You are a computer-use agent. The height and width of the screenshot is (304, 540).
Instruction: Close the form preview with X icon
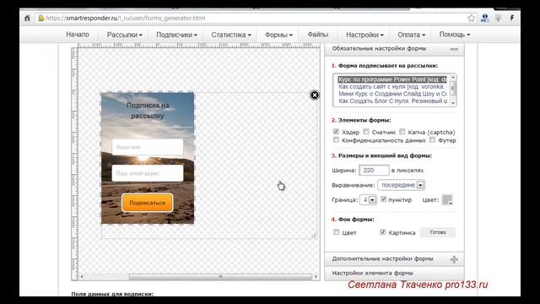tap(315, 95)
